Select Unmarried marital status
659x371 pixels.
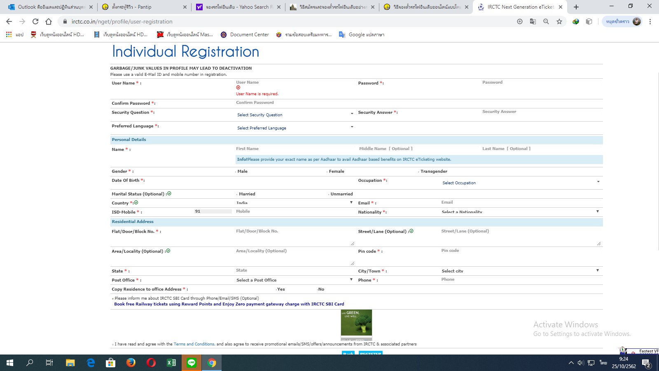coord(329,194)
